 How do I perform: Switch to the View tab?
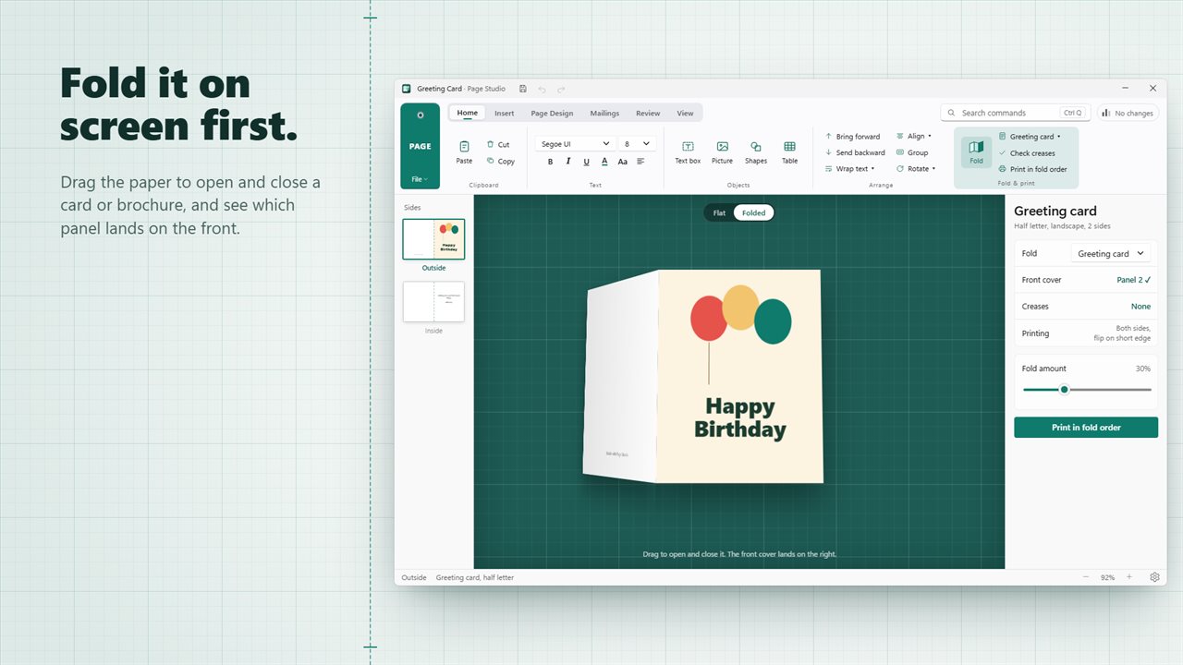pos(685,114)
